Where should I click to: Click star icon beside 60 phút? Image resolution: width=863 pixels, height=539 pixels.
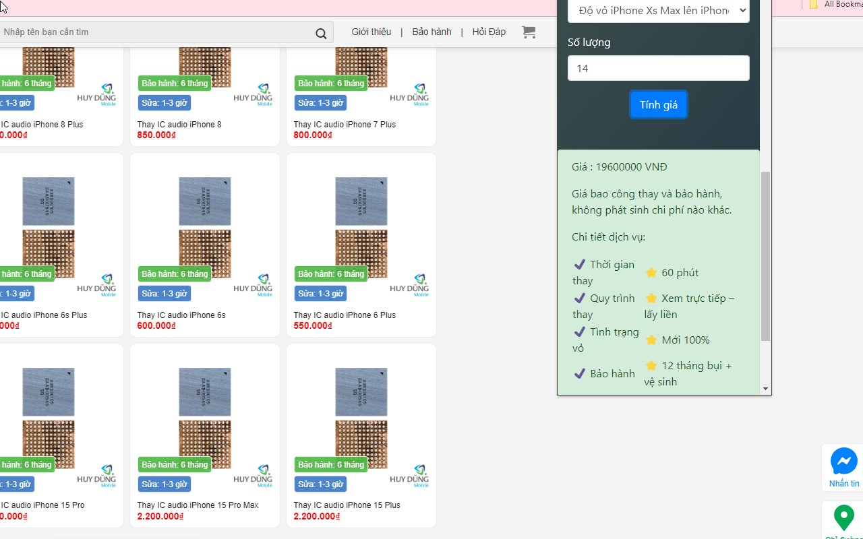651,272
